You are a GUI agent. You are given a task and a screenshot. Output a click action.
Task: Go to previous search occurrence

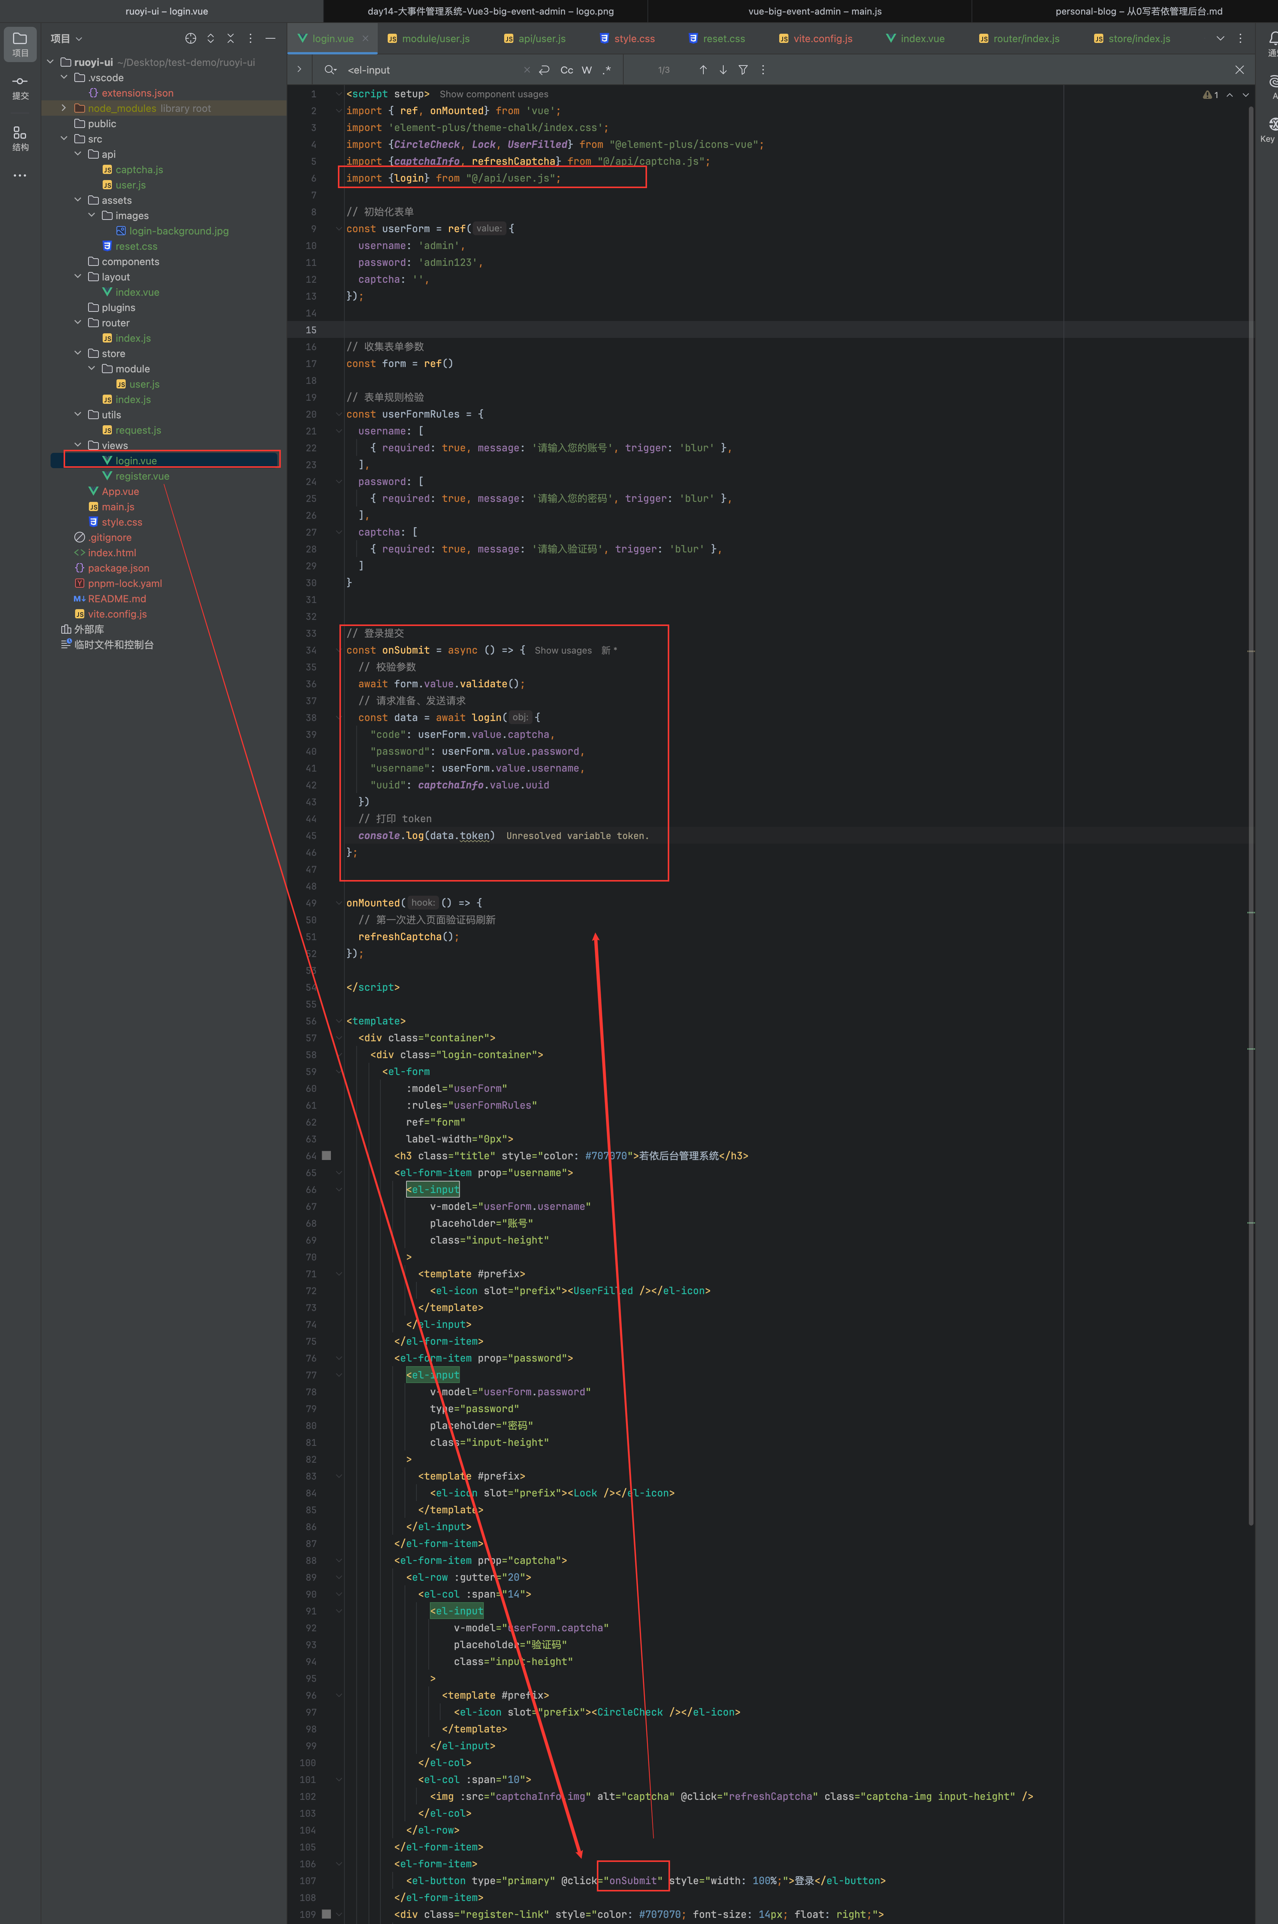point(703,70)
